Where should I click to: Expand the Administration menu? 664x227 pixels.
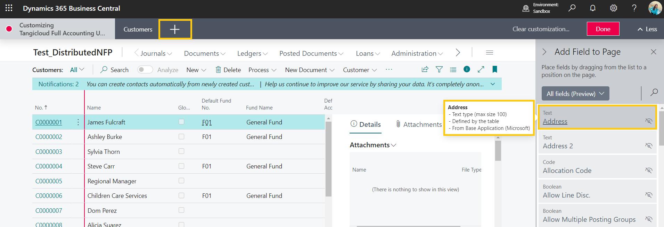point(417,53)
